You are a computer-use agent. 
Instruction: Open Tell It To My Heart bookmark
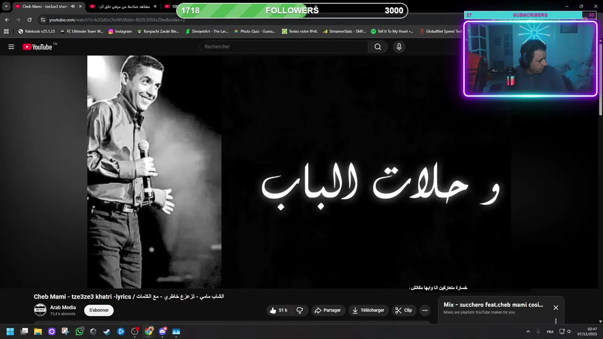tap(392, 32)
